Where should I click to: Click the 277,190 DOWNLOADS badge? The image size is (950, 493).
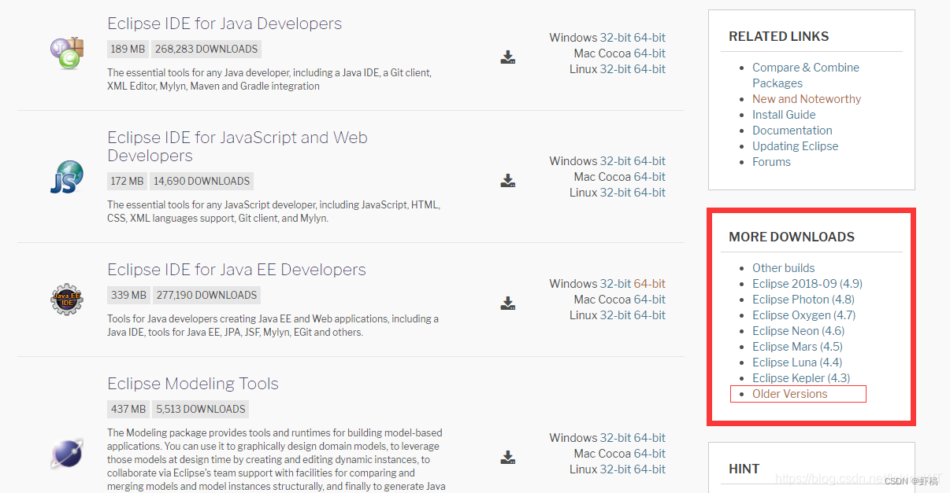pyautogui.click(x=206, y=295)
